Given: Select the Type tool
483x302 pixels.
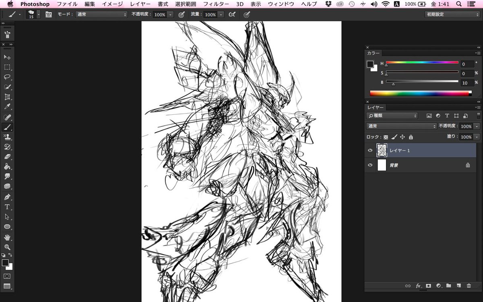Looking at the screenshot, I should (7, 207).
